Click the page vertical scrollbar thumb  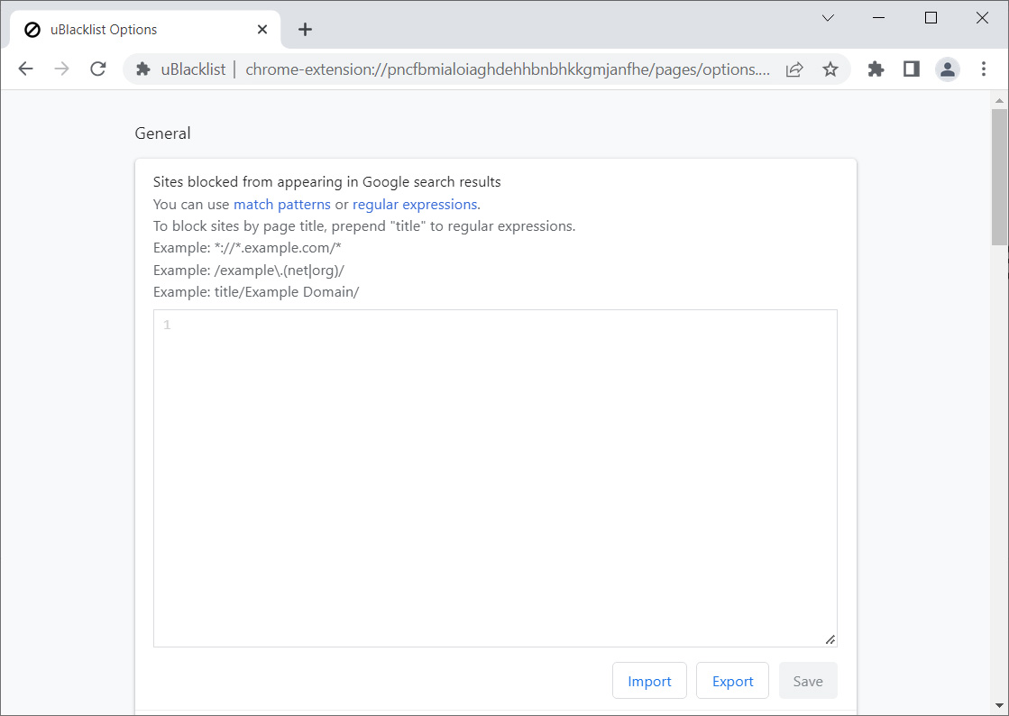[x=999, y=176]
